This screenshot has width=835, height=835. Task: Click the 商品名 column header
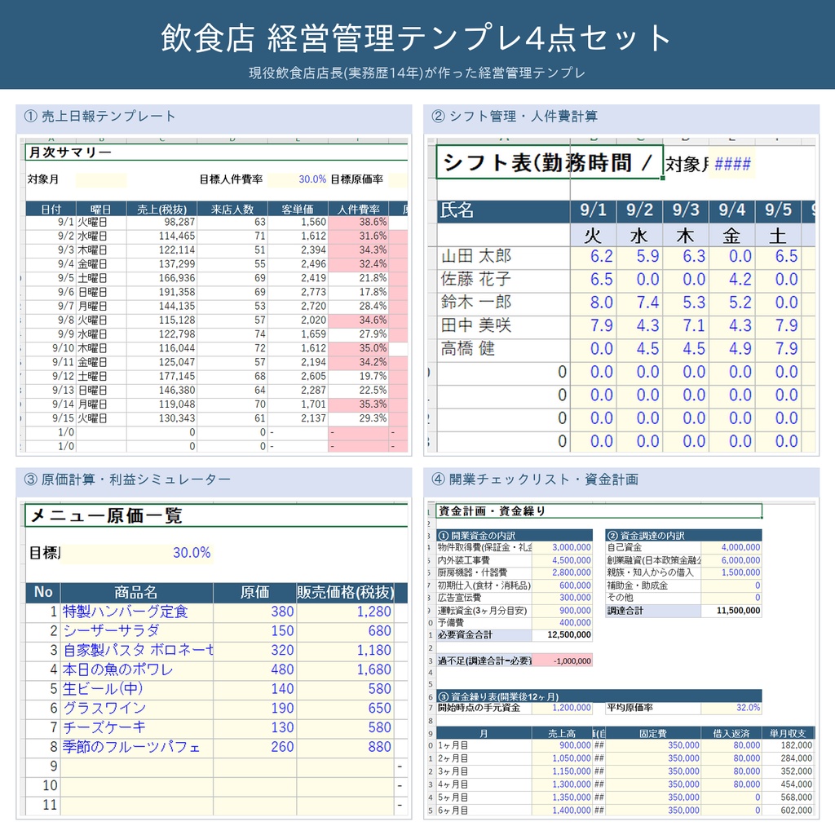click(136, 592)
